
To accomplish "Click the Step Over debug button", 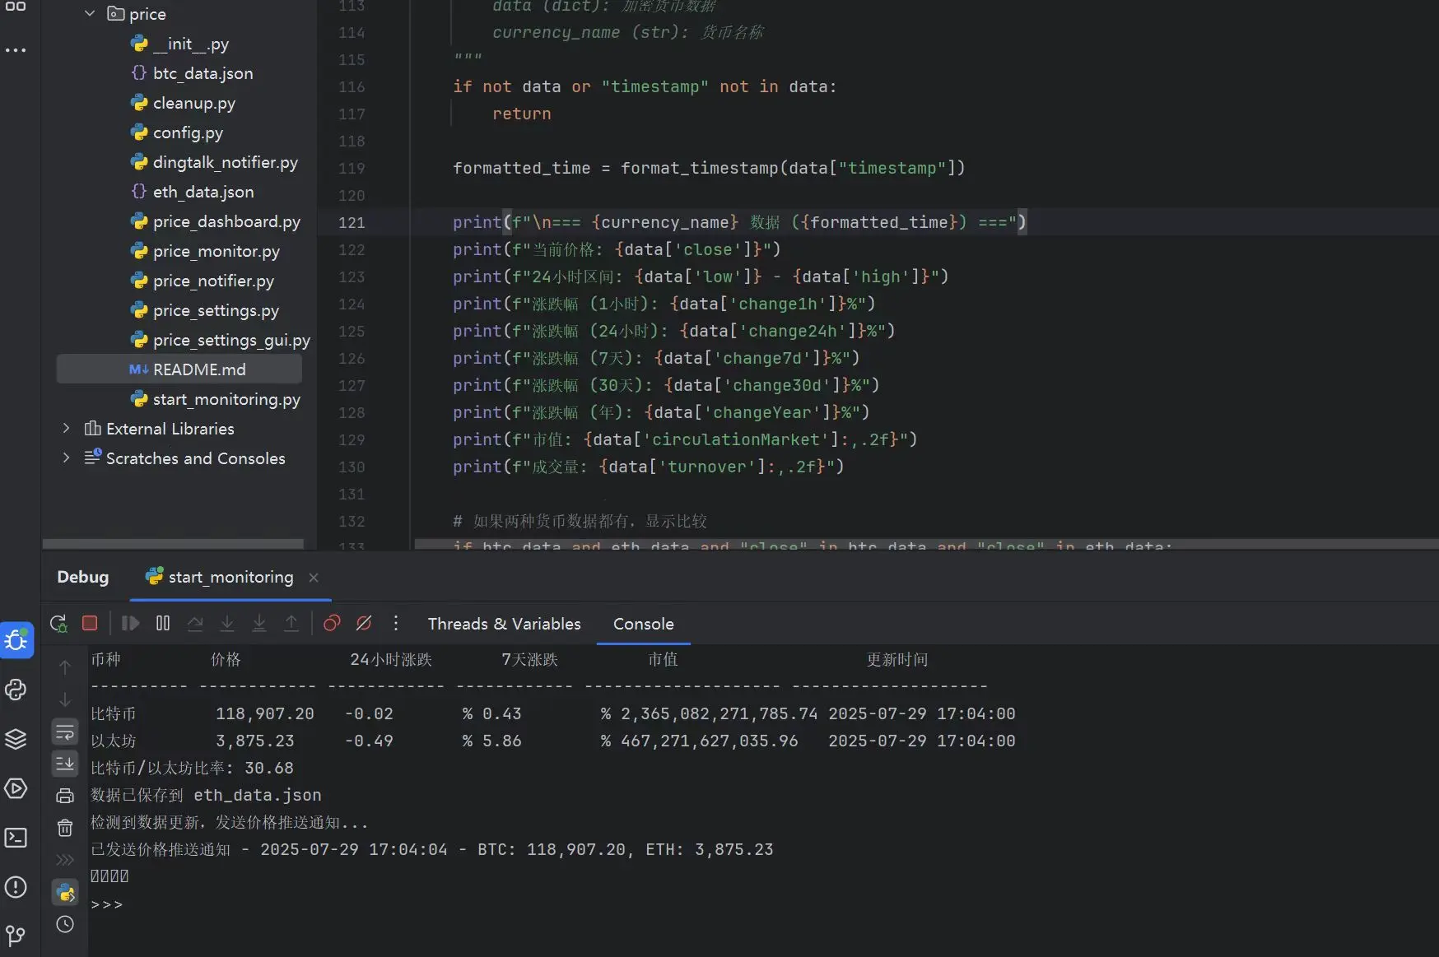I will 195,624.
